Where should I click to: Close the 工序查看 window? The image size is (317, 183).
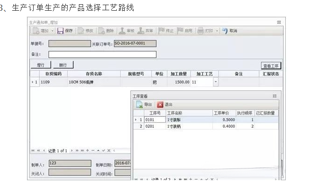tap(275, 96)
